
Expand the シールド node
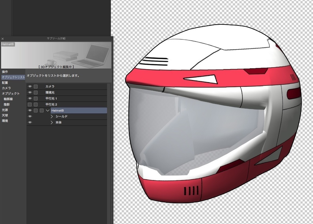(x=52, y=116)
